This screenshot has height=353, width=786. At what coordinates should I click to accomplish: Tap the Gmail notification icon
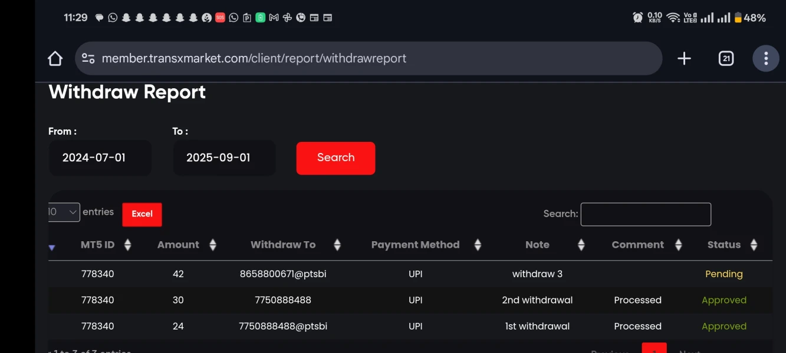tap(274, 18)
